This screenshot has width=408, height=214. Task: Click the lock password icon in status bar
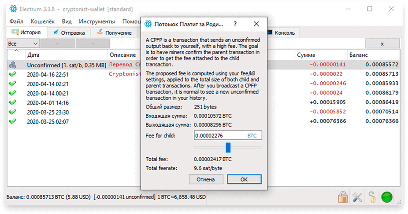pos(343,197)
